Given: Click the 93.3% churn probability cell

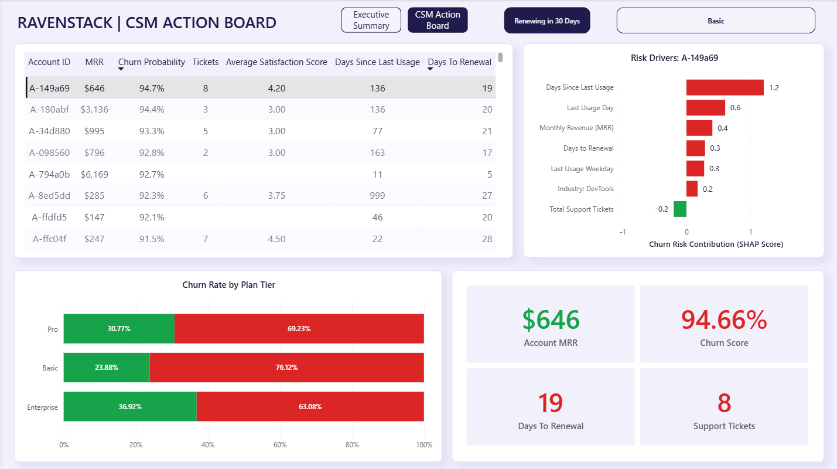Looking at the screenshot, I should (x=152, y=131).
